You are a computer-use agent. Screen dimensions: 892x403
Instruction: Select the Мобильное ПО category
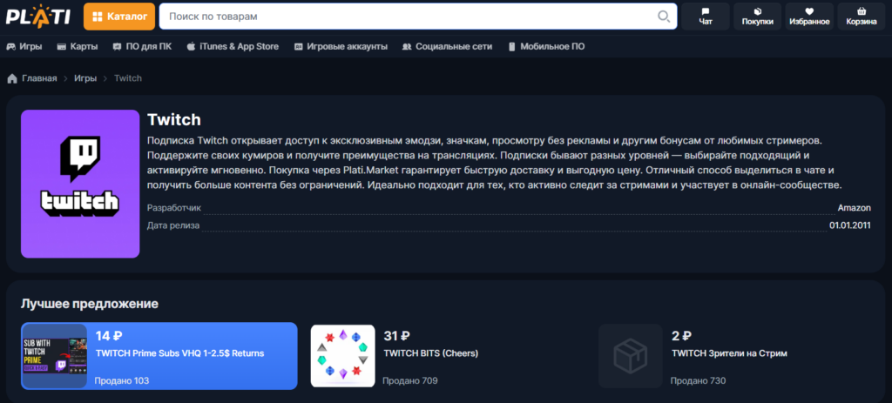[x=546, y=47]
